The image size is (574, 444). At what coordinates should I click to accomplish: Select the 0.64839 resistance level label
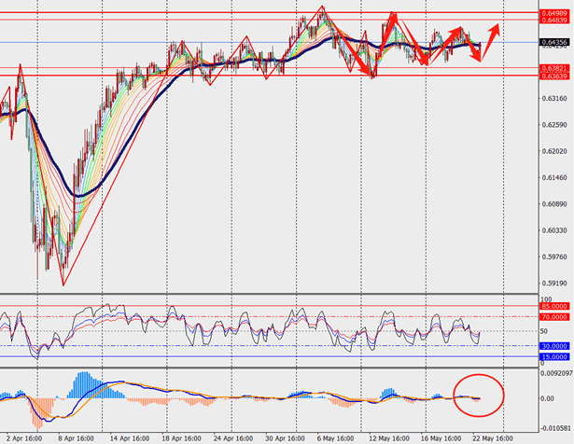point(552,20)
